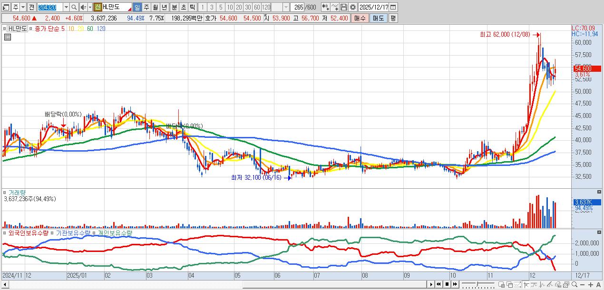Zoom in chart with plus icon

(591, 284)
